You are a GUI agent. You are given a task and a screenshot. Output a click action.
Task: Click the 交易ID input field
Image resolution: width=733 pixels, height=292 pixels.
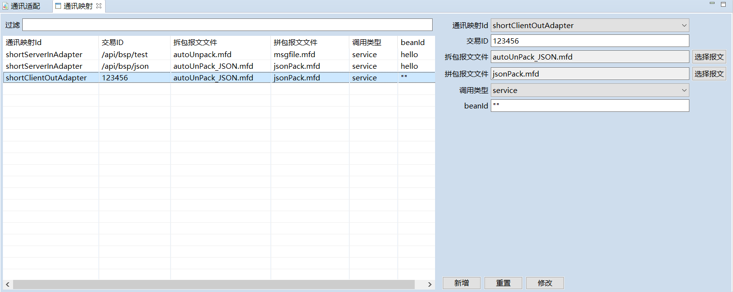click(590, 41)
